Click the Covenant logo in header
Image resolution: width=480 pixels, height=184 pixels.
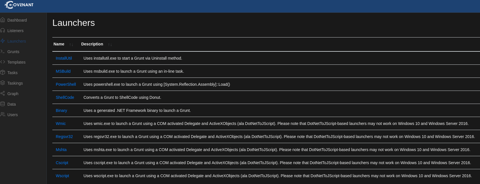(x=19, y=5)
